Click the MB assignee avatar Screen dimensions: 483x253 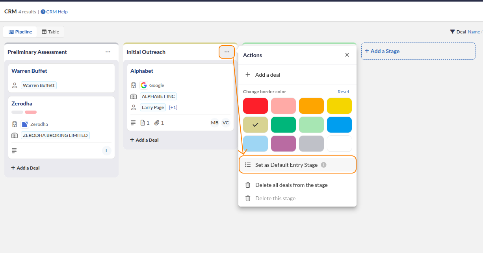click(214, 123)
